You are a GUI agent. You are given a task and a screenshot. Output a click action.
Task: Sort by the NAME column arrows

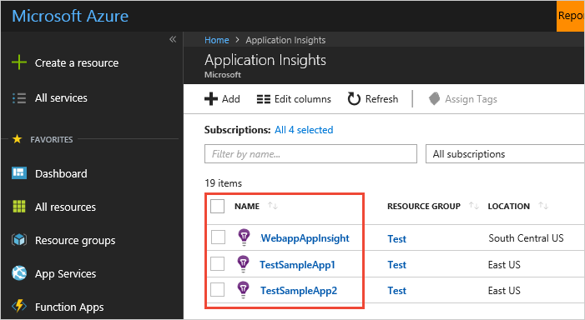pos(273,206)
